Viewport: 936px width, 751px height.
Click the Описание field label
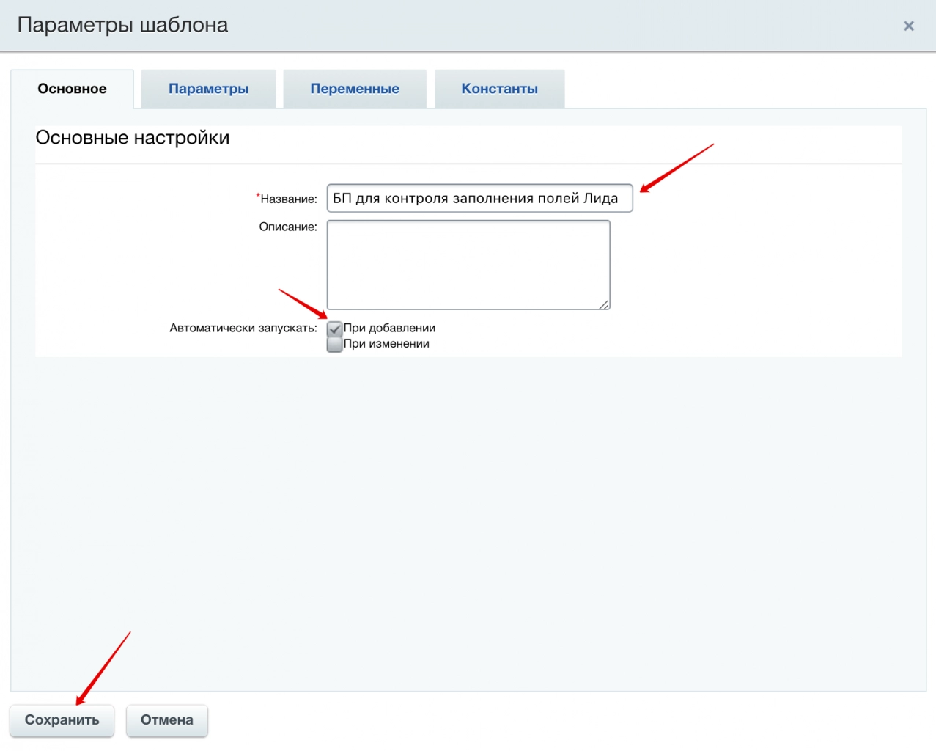click(287, 227)
